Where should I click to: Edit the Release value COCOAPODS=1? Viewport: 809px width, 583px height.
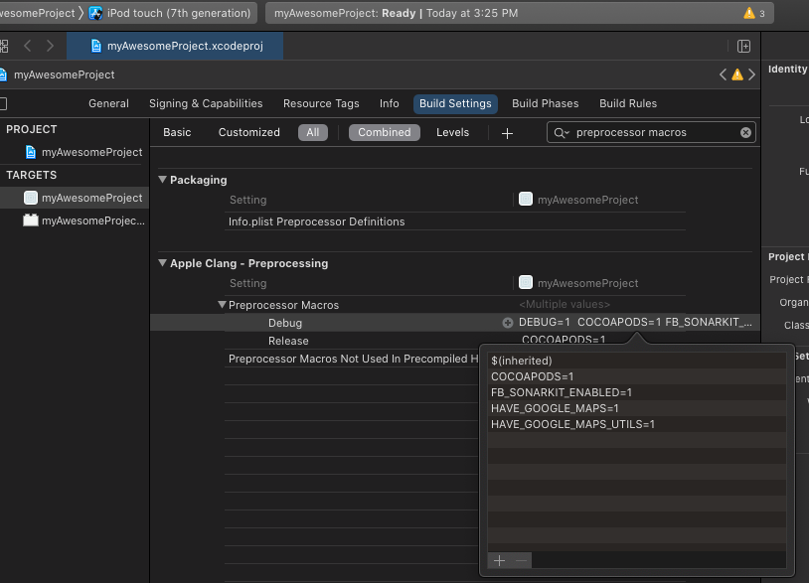[x=564, y=340]
